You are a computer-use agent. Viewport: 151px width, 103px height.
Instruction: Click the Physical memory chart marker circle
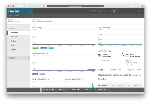(x=34, y=69)
